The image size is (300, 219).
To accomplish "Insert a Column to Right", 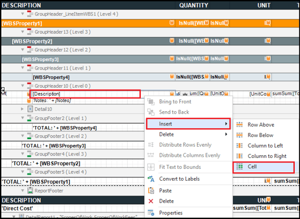I will point(266,156).
